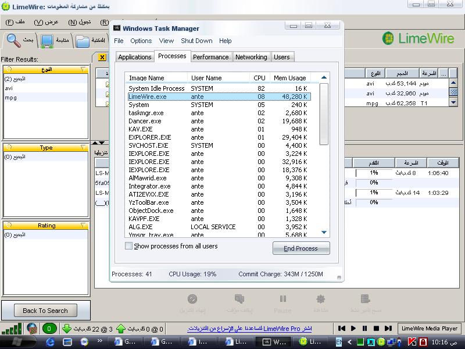Select the avi filter entry

[46, 88]
